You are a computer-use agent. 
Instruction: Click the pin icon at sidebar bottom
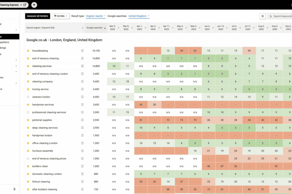(14, 189)
